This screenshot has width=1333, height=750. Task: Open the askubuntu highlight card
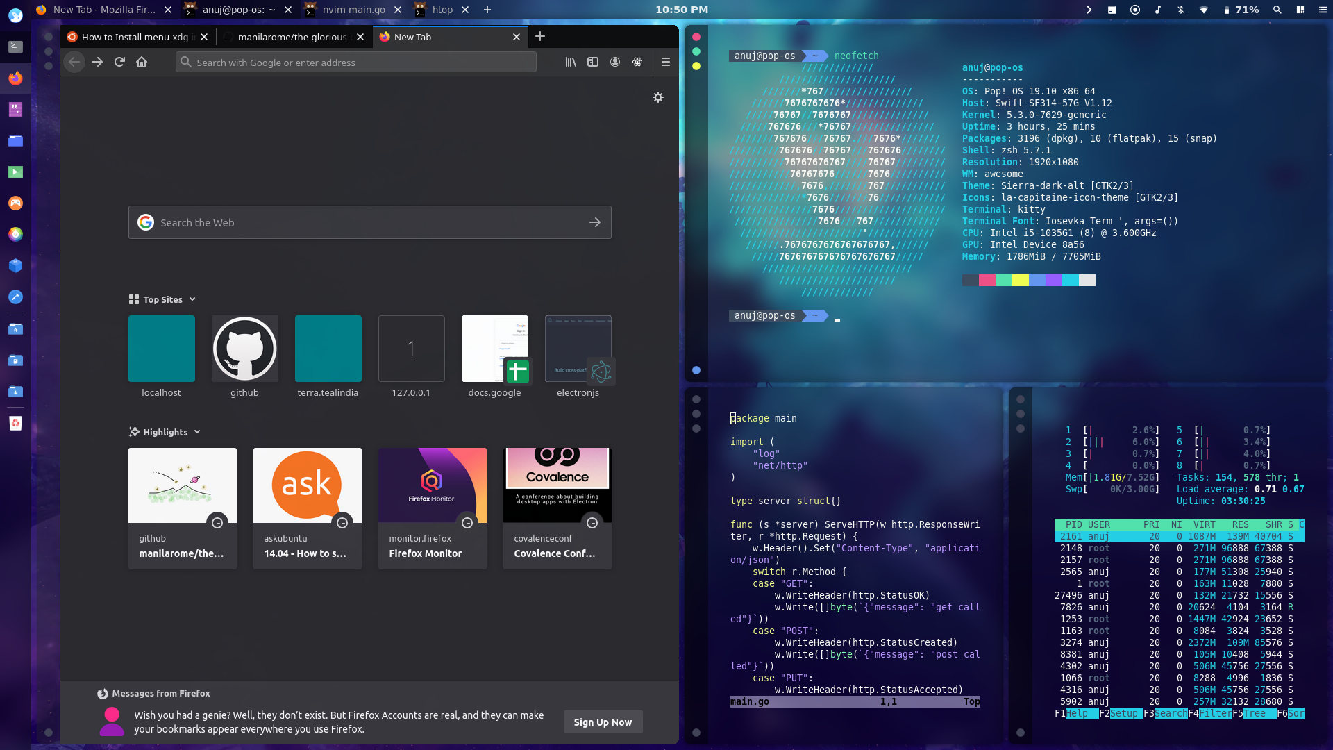click(x=308, y=508)
